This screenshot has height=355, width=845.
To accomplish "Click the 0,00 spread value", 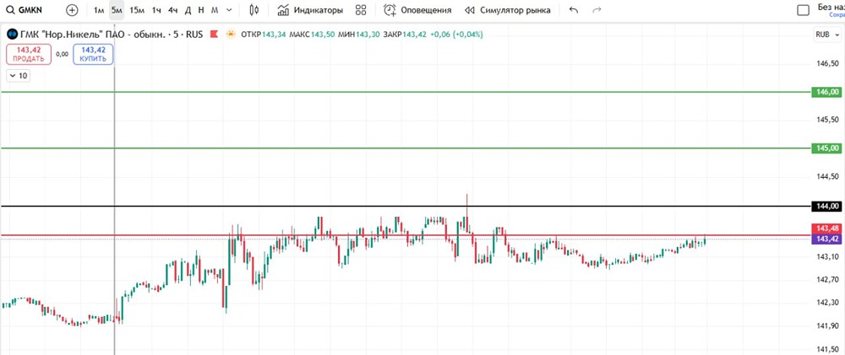I will point(62,54).
